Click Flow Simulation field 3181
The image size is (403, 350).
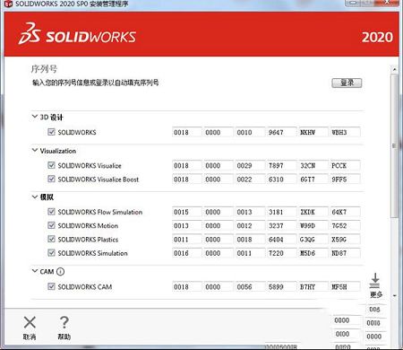(x=281, y=212)
